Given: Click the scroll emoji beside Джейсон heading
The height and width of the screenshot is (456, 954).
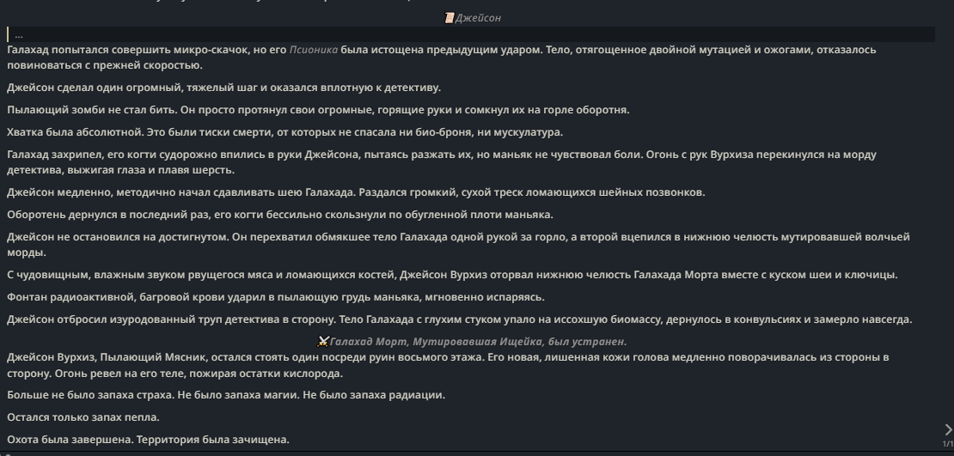Looking at the screenshot, I should click(x=449, y=18).
